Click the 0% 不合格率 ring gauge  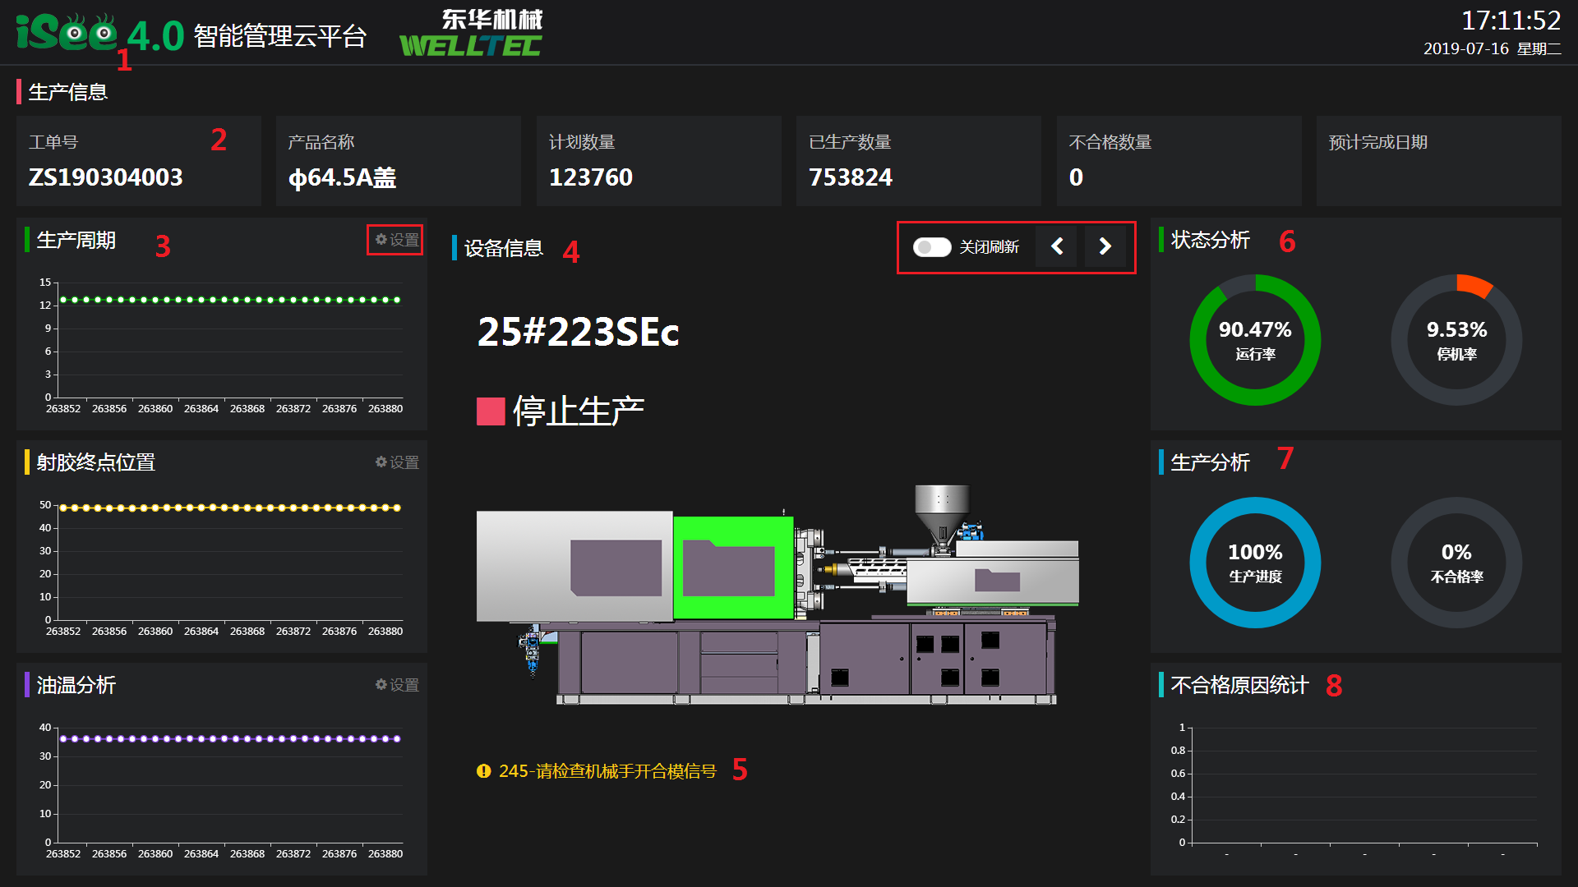tap(1456, 563)
